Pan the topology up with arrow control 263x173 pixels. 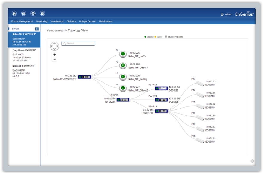coord(54,43)
